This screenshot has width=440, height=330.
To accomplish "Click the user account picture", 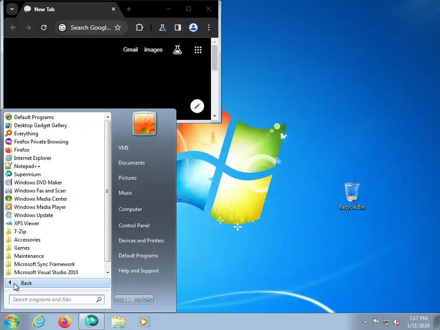I will [144, 123].
